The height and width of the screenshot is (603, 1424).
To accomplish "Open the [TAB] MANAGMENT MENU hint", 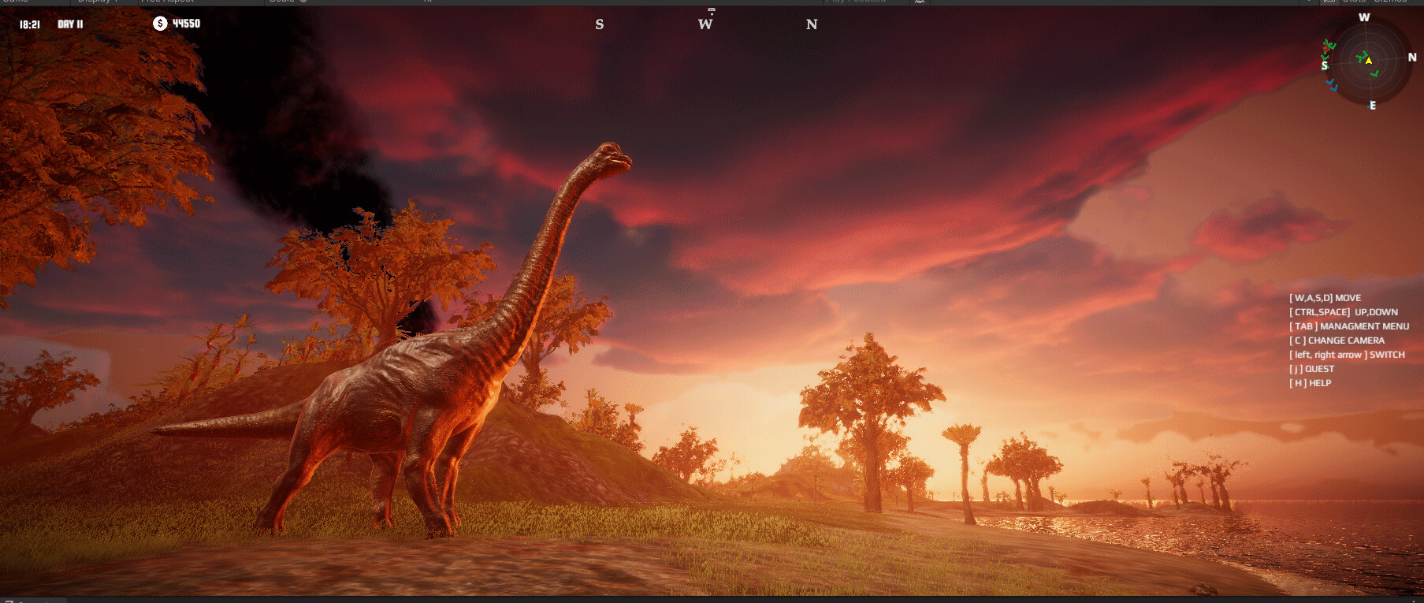I will tap(1348, 326).
